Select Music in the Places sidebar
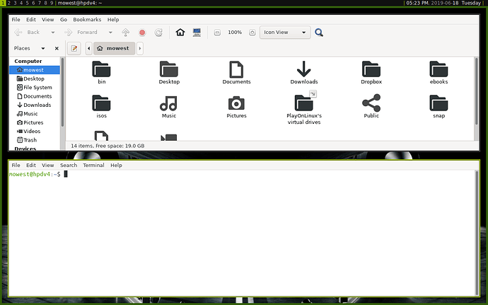 point(35,113)
